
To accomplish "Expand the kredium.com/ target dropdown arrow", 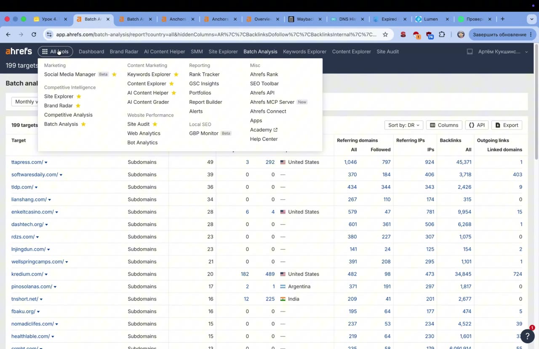I will [46, 275].
